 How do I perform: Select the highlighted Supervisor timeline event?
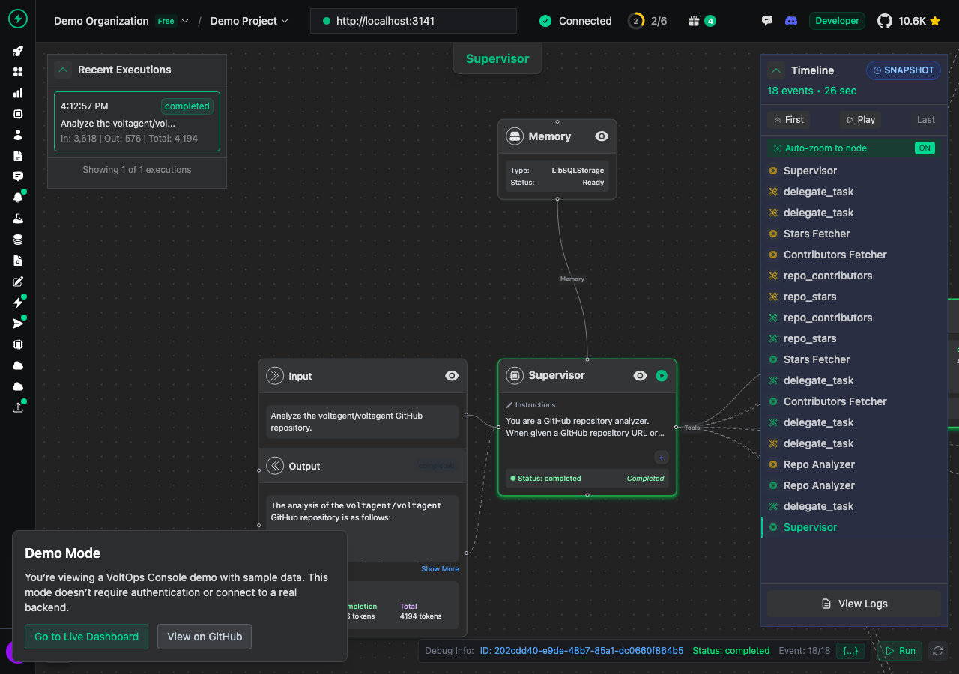[x=853, y=527]
